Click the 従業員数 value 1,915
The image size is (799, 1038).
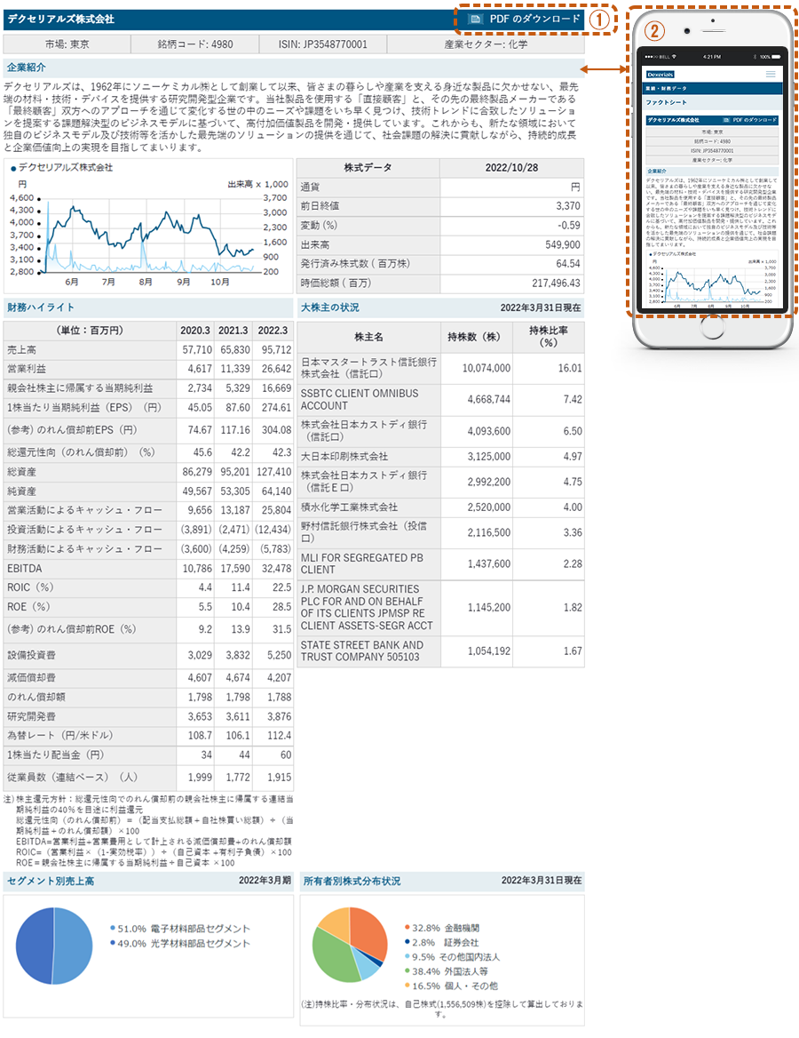pyautogui.click(x=279, y=778)
